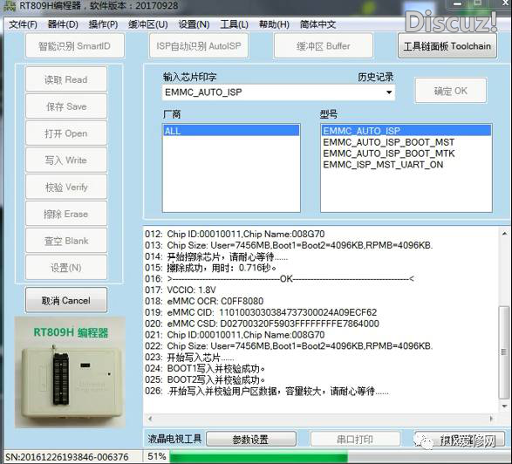Image resolution: width=512 pixels, height=464 pixels.
Task: Open the 工具链面板 Toolchain panel
Action: [x=447, y=46]
